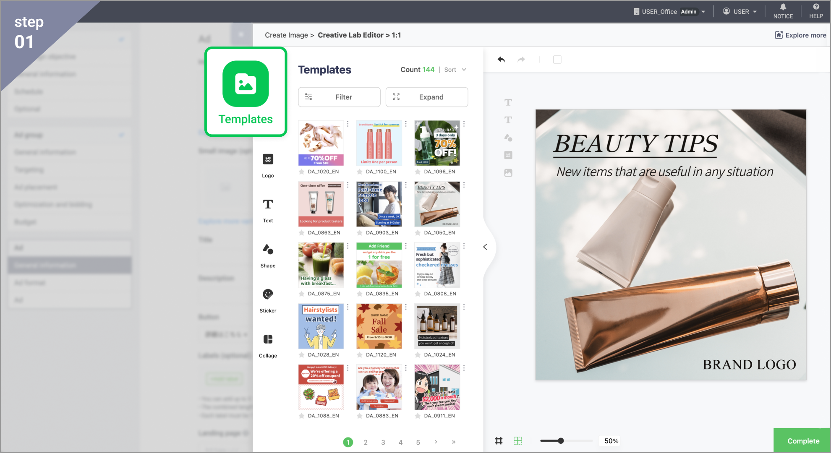This screenshot has height=453, width=831.
Task: Click the undo arrow
Action: pos(501,60)
